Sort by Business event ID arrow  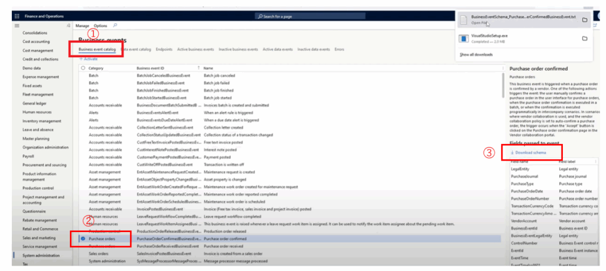(198, 68)
